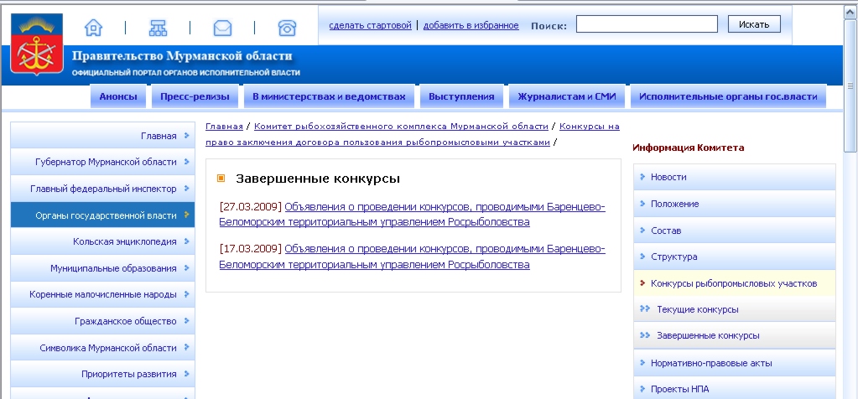Switch to Журналистам и СМИ tab
Image resolution: width=858 pixels, height=399 pixels.
pyautogui.click(x=567, y=96)
